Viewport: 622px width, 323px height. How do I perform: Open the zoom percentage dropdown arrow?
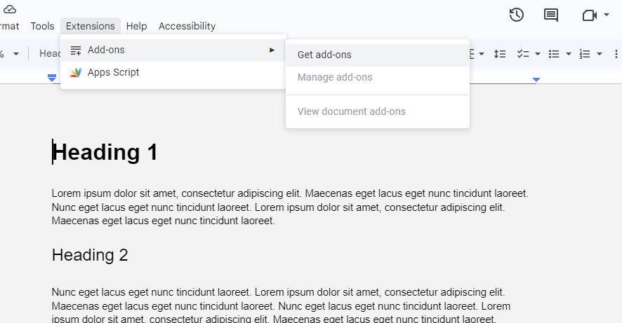[16, 54]
